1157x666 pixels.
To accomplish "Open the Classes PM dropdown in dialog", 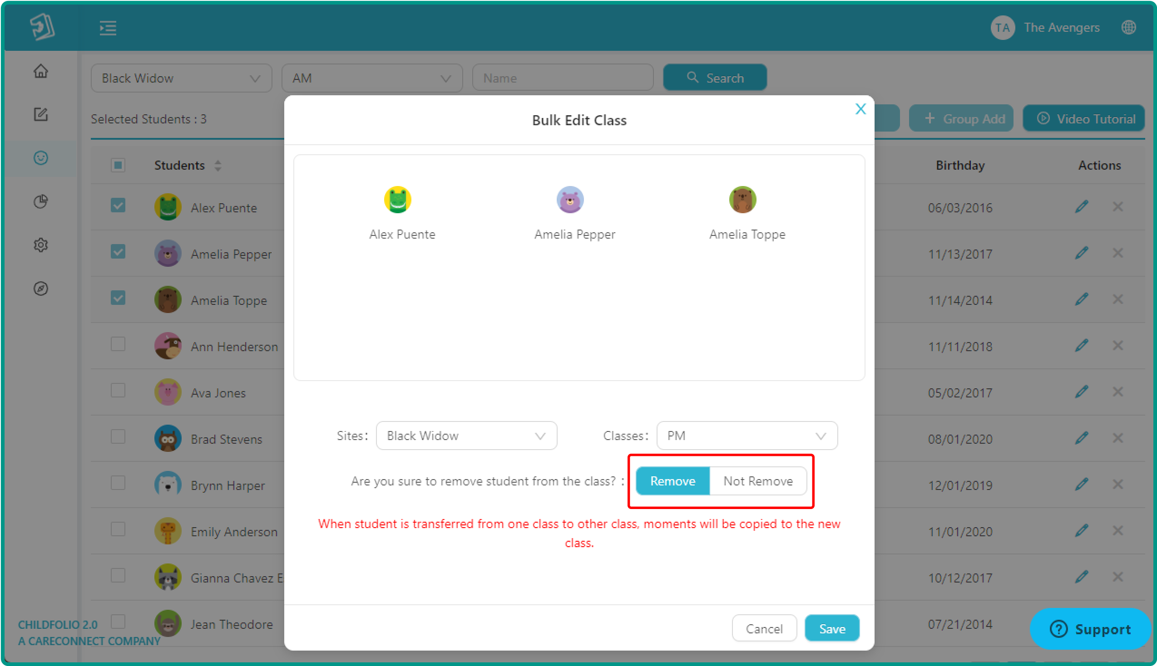I will tap(747, 436).
